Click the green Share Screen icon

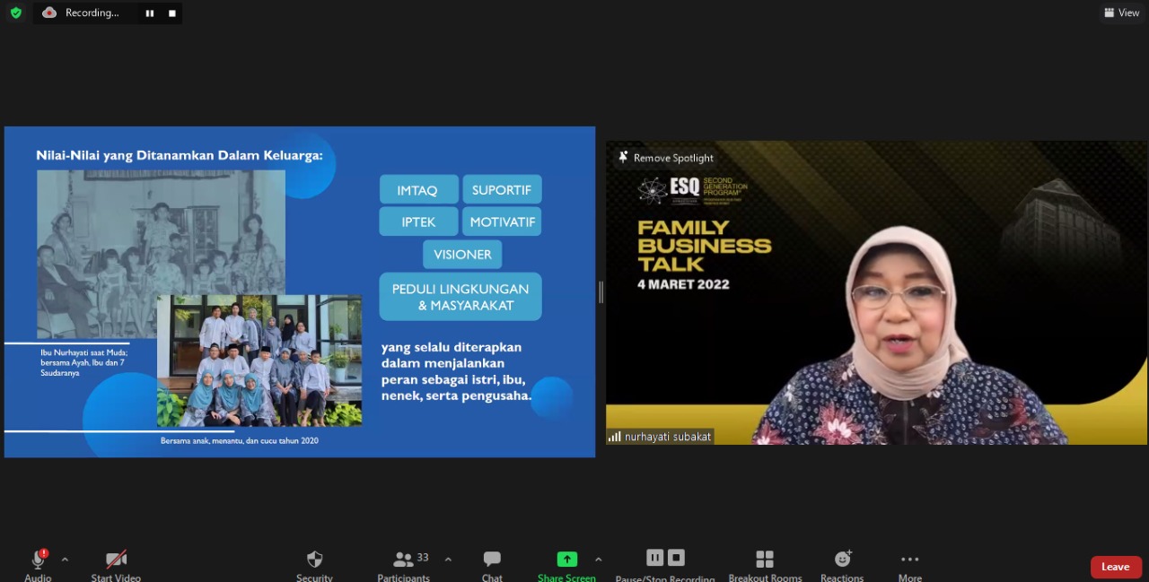[566, 560]
